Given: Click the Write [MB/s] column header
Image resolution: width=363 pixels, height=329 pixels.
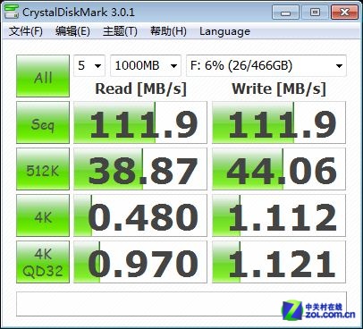Looking at the screenshot, I should [x=279, y=89].
